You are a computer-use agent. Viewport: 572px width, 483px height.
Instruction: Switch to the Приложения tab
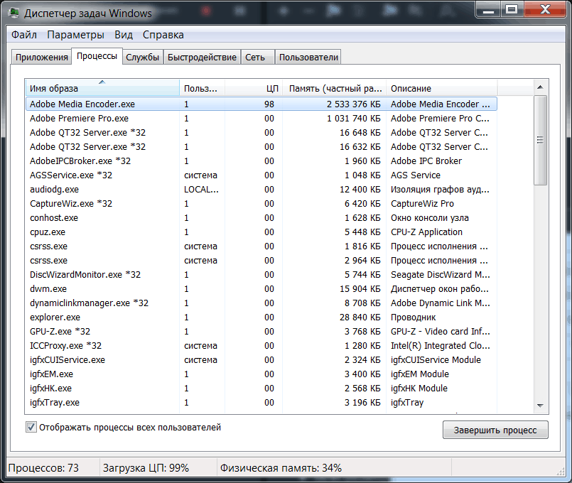42,58
